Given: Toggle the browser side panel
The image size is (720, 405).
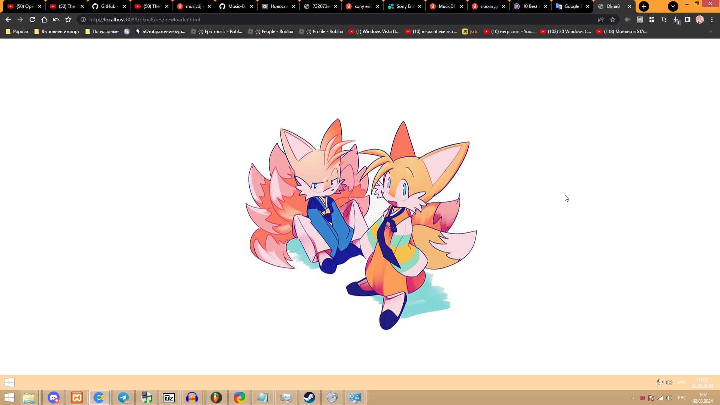Looking at the screenshot, I should coord(688,19).
